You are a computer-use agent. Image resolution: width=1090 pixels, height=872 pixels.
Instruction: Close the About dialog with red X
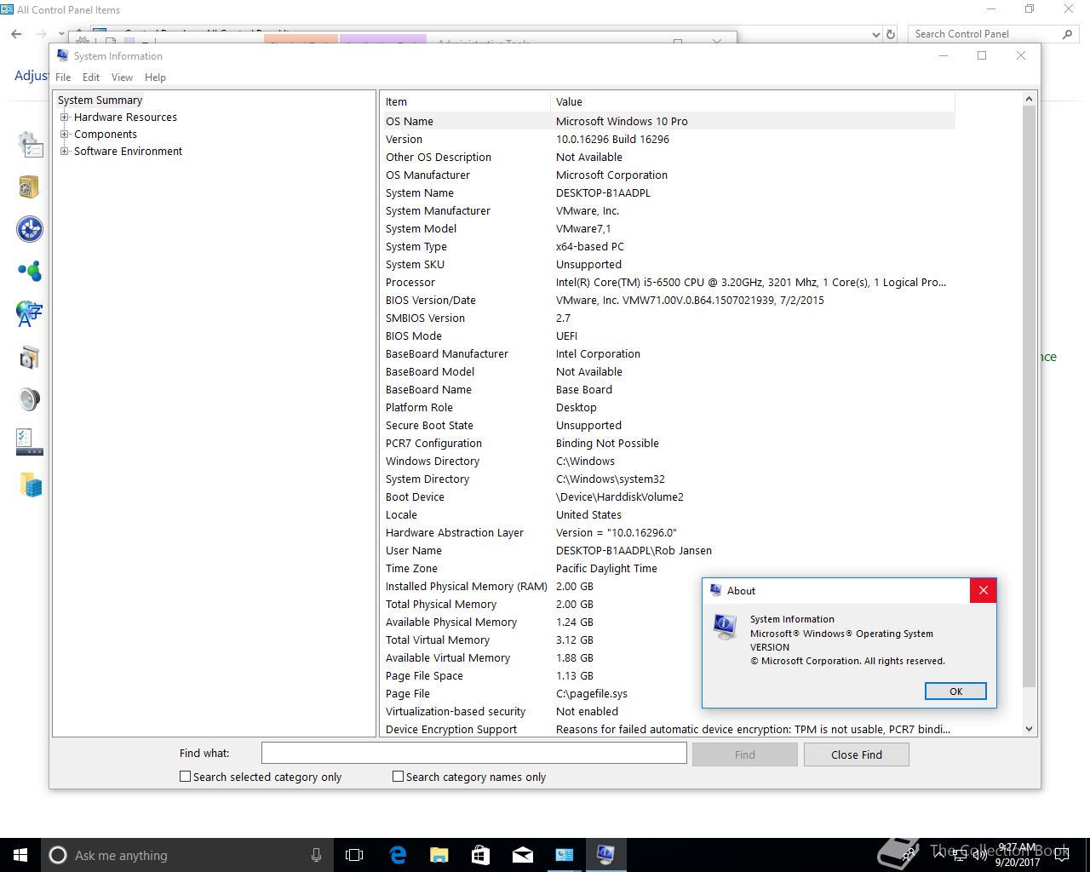click(983, 590)
